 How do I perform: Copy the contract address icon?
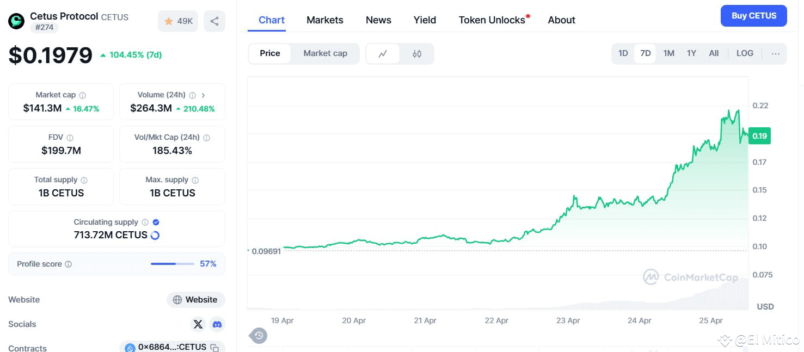coord(214,348)
